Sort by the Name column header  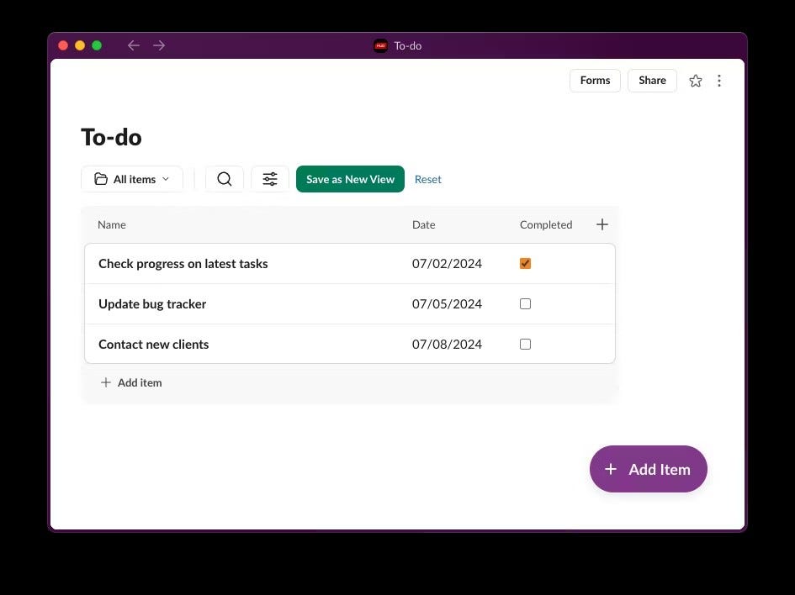[111, 224]
